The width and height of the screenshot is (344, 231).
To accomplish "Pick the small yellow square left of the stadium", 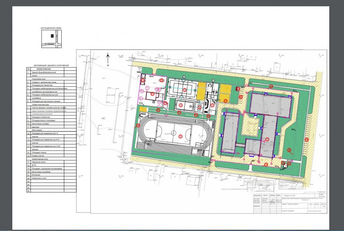I will pos(143,110).
